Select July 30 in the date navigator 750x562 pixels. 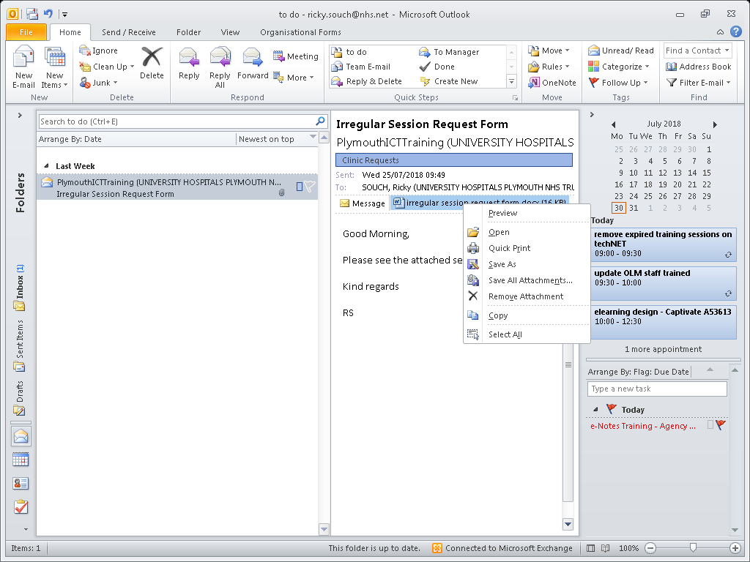[x=618, y=208]
